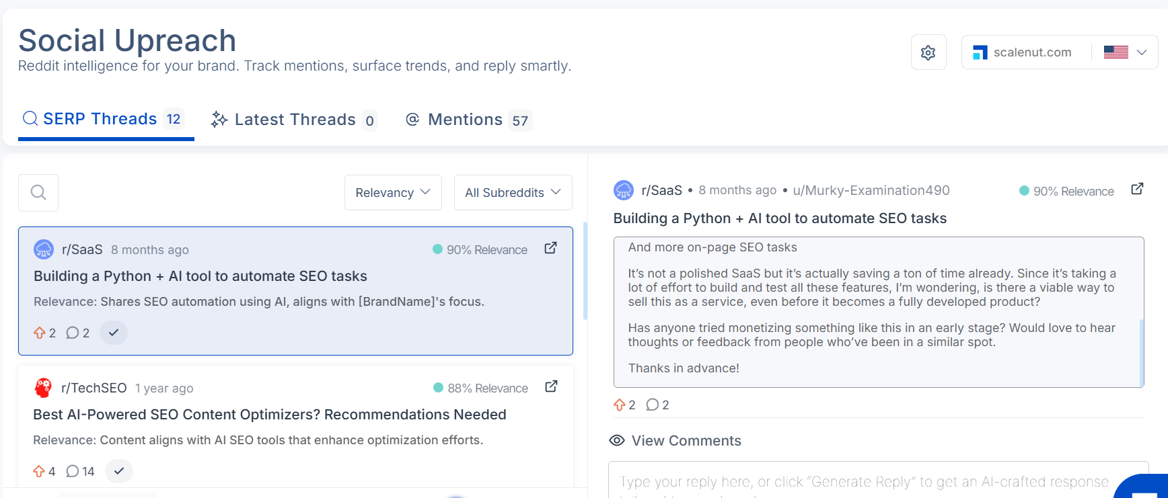The width and height of the screenshot is (1168, 498).
Task: Click the post title in the detail panel
Action: tap(780, 218)
